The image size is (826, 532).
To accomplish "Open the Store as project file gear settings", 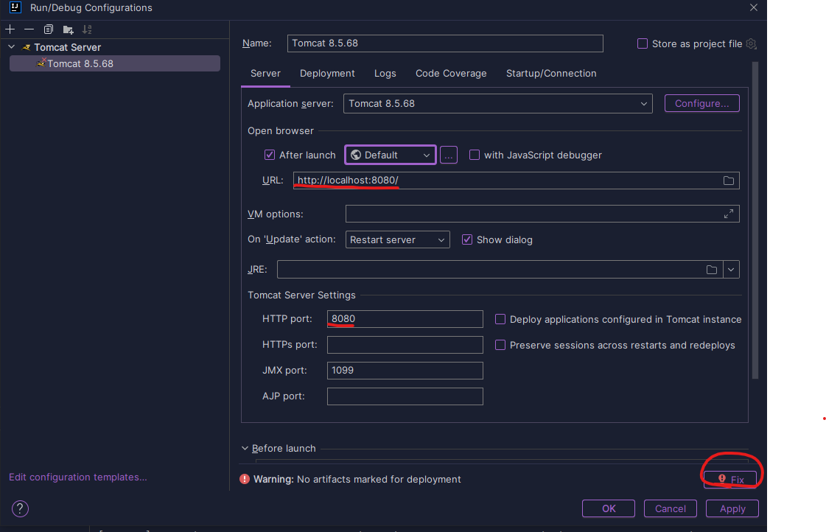I will (751, 43).
